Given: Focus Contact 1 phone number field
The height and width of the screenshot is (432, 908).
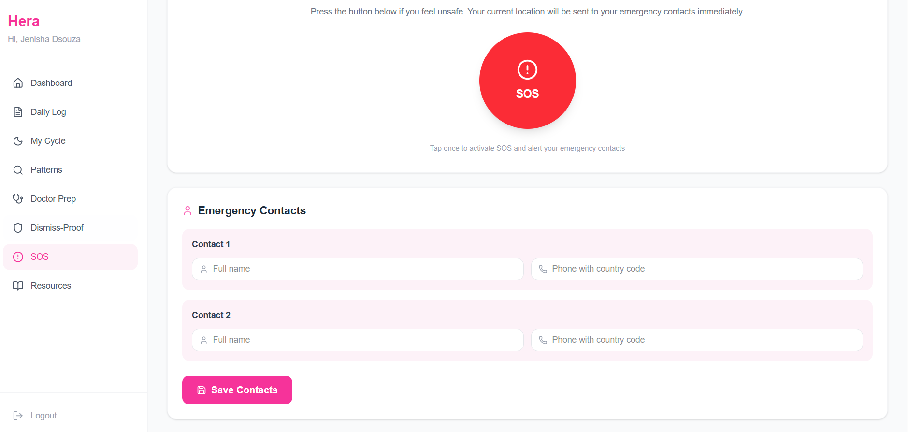Looking at the screenshot, I should pyautogui.click(x=697, y=269).
